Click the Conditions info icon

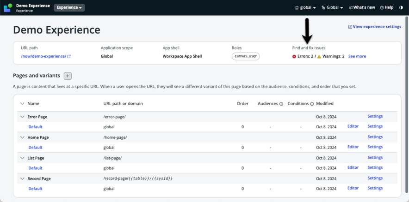pyautogui.click(x=312, y=104)
